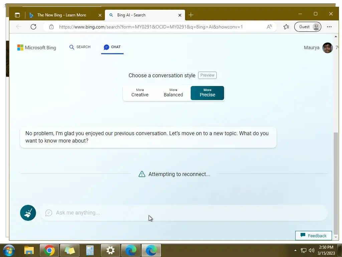Click the Read aloud icon in address bar

pos(270,27)
